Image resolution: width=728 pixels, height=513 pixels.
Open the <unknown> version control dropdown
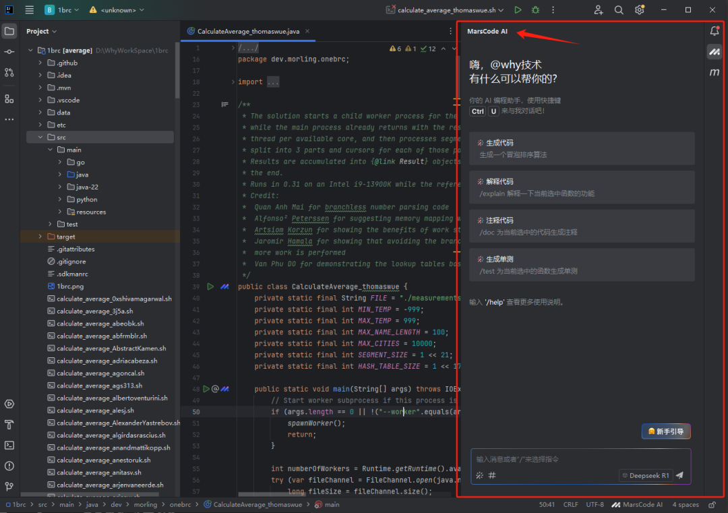tap(117, 9)
